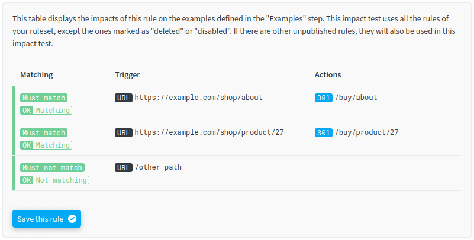Image resolution: width=474 pixels, height=240 pixels.
Task: Click OK Matching badge for shop/product/27
Action: pos(46,145)
